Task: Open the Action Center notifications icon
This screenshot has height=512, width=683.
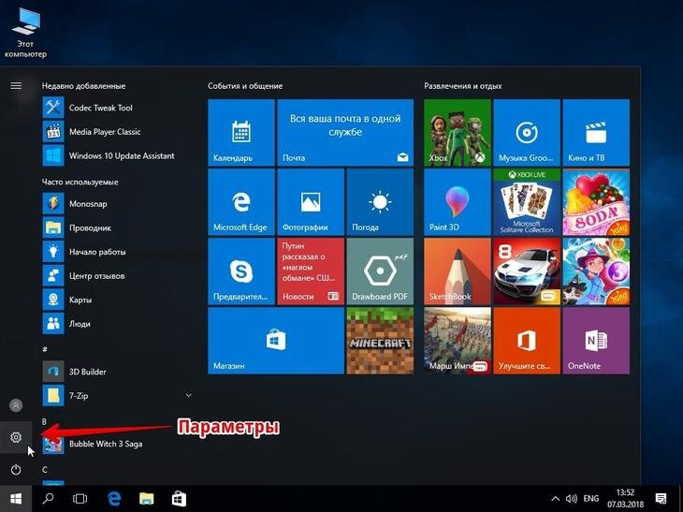Action: 661,499
